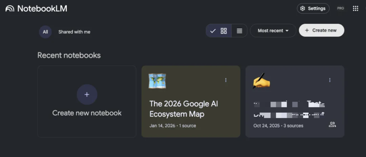Screen dimensions: 366x157
Task: Open The 2026 Google AI Ecosystem Map title
Action: [184, 109]
